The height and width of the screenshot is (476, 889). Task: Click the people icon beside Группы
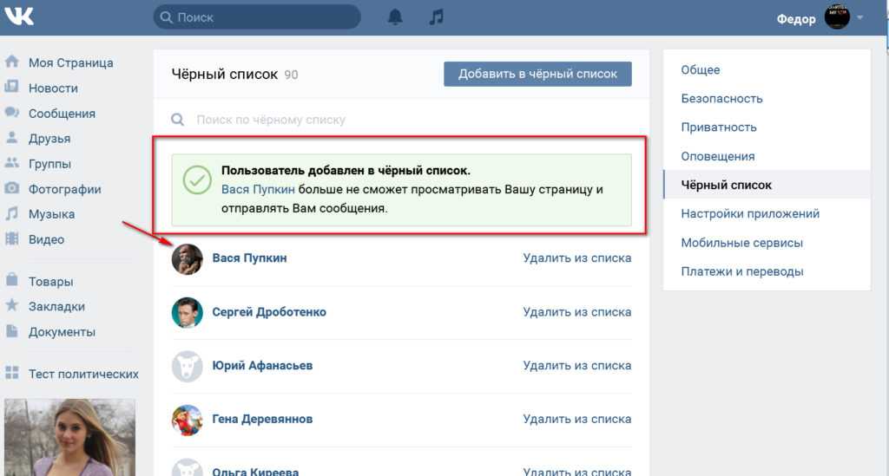12,163
